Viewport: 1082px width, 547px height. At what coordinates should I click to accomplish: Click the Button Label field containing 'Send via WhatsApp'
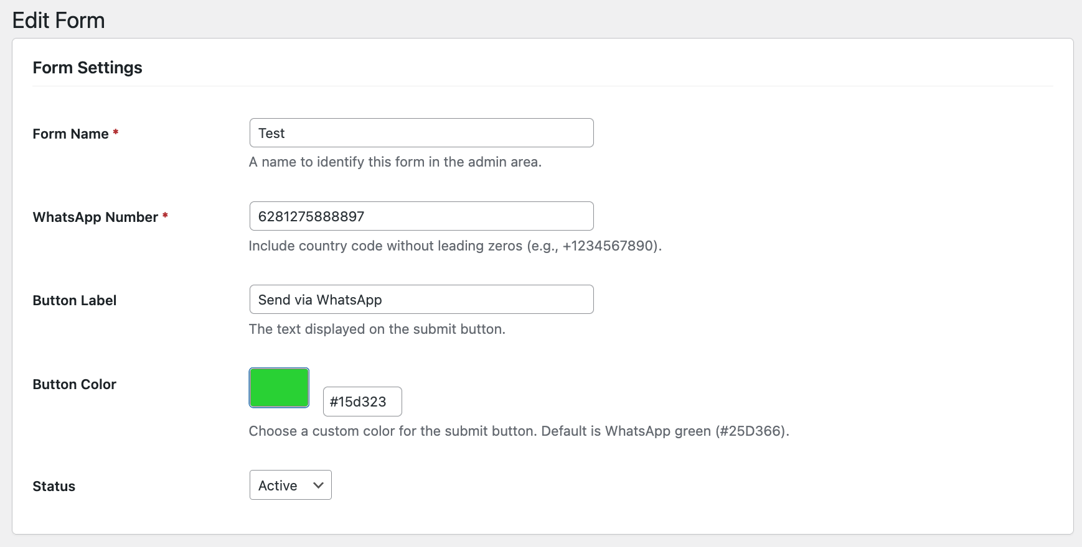(421, 300)
